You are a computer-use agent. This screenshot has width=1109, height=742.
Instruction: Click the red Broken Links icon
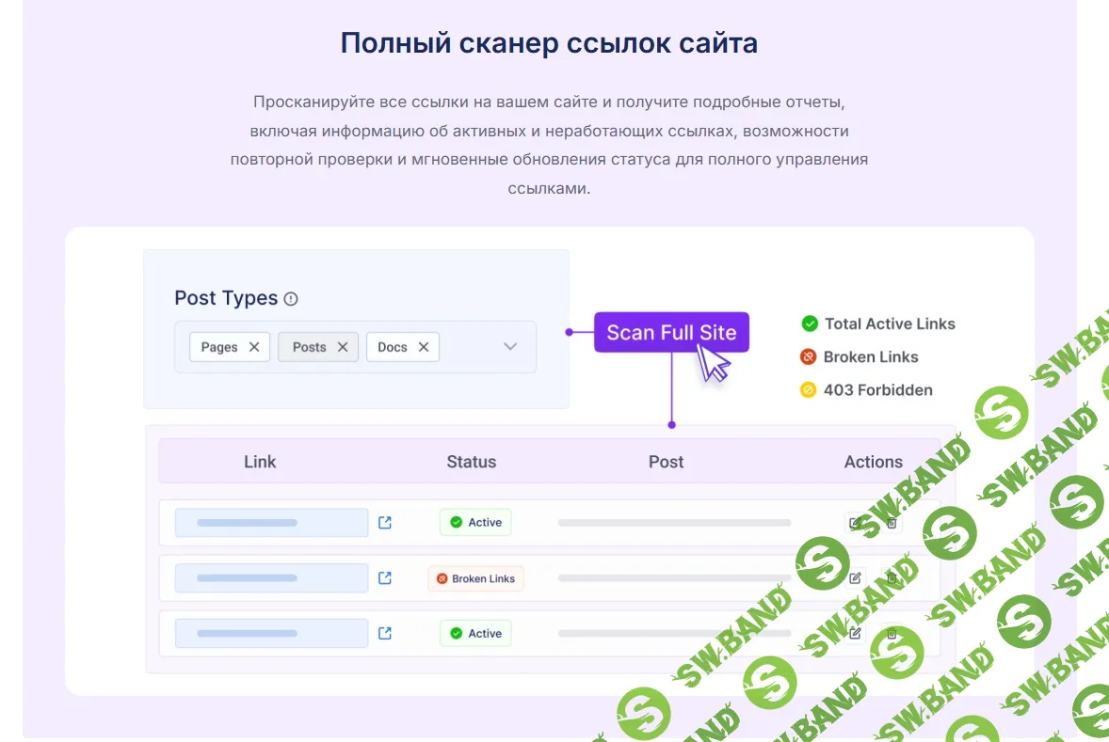click(808, 356)
